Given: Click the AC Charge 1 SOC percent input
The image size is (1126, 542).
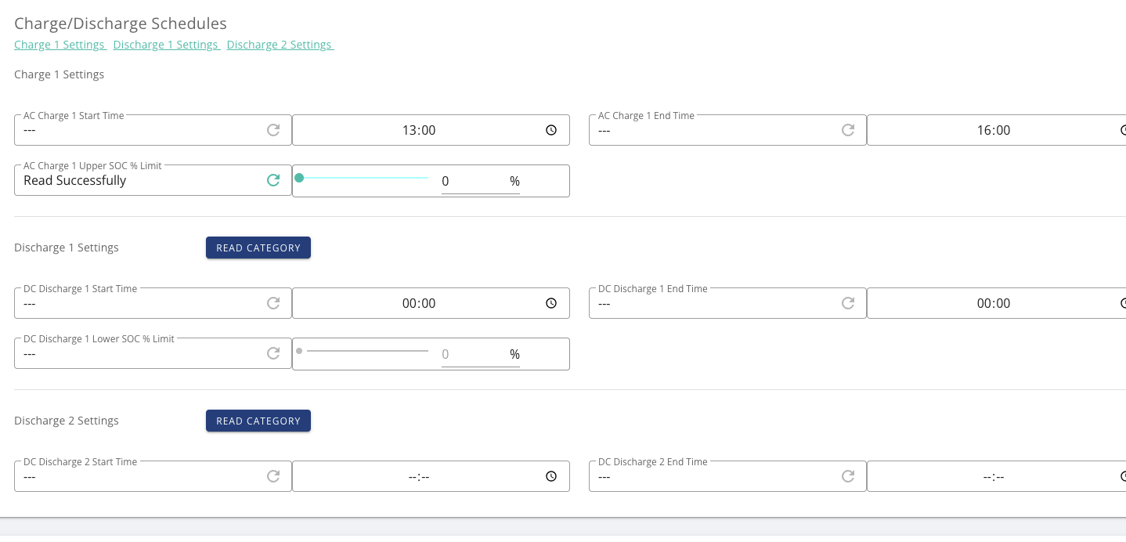Looking at the screenshot, I should point(472,182).
